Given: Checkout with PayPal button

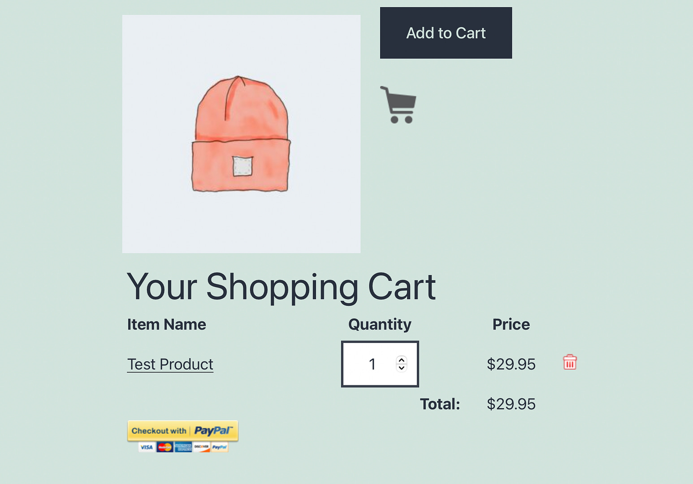Looking at the screenshot, I should tap(183, 431).
